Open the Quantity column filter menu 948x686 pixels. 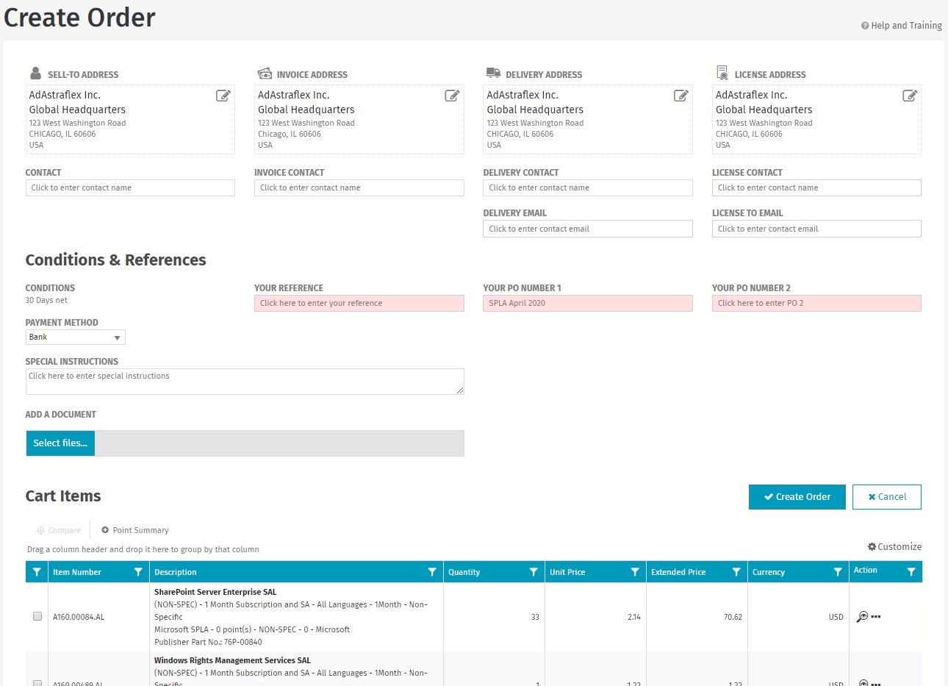pyautogui.click(x=534, y=572)
